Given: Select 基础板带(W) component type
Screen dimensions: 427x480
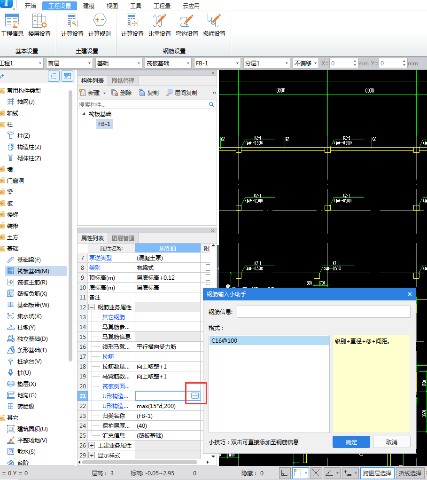Looking at the screenshot, I should click(28, 305).
